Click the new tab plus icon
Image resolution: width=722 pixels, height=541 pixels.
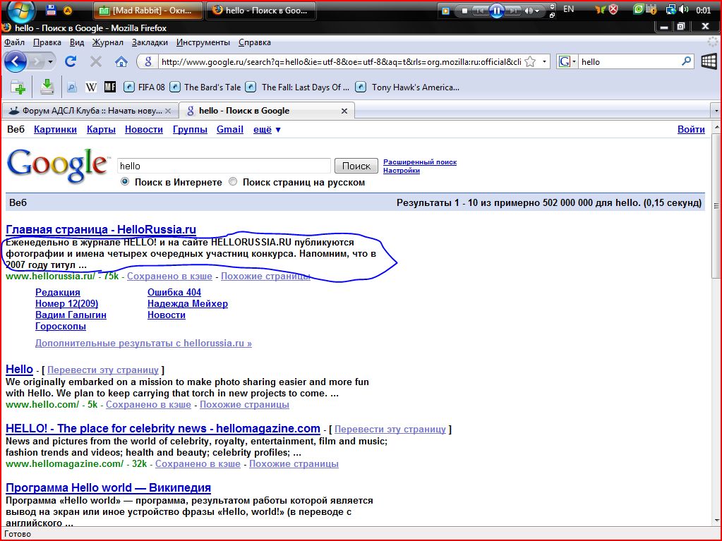coord(18,87)
